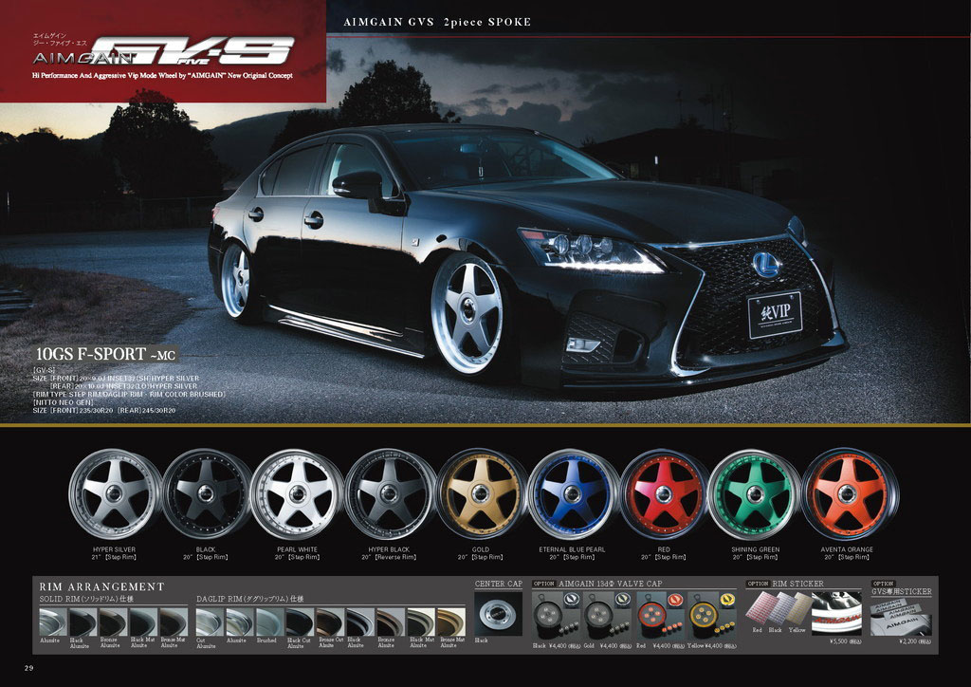Image resolution: width=971 pixels, height=687 pixels.
Task: Select Daglip Rim Bronze Alumite swatch
Action: click(390, 622)
